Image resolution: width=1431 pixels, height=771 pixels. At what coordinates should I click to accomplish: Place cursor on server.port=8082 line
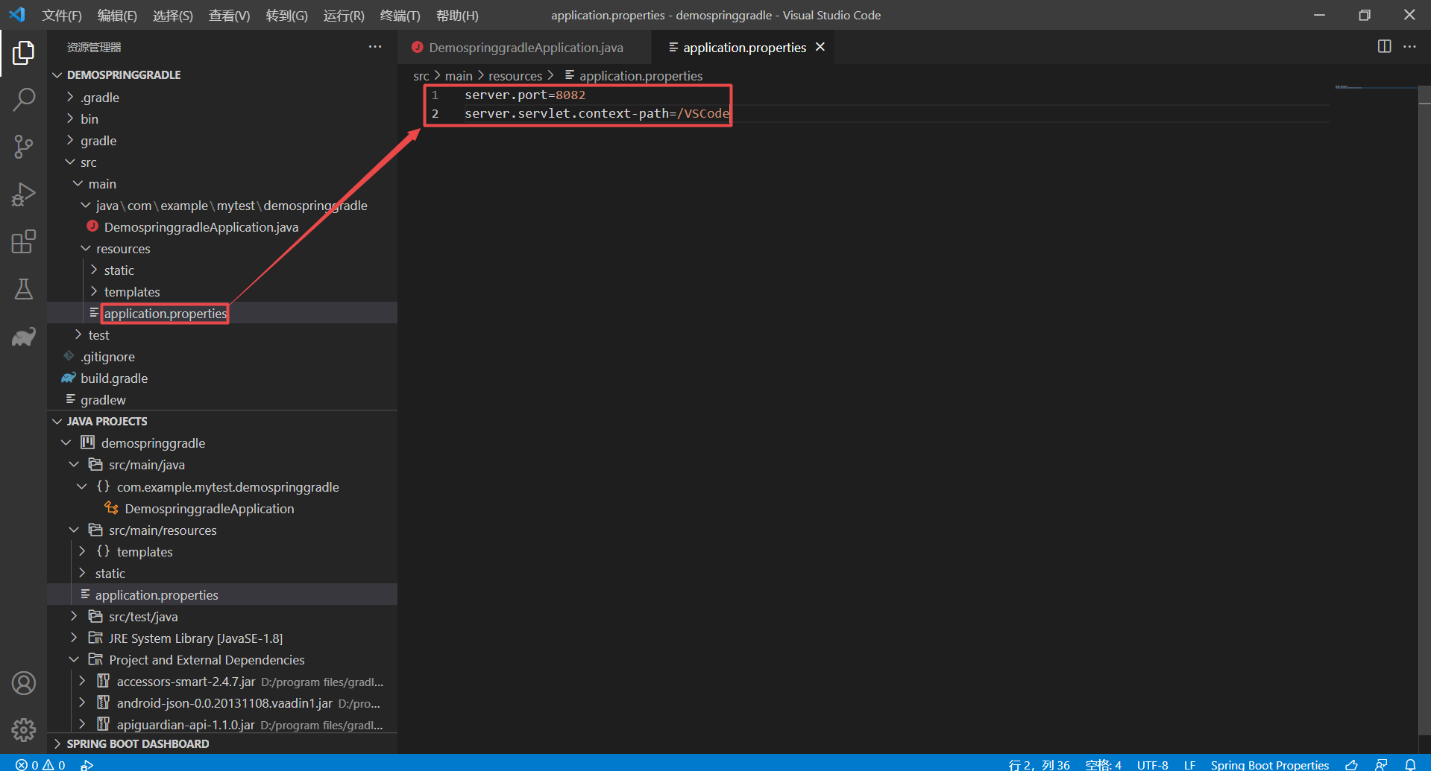coord(524,95)
